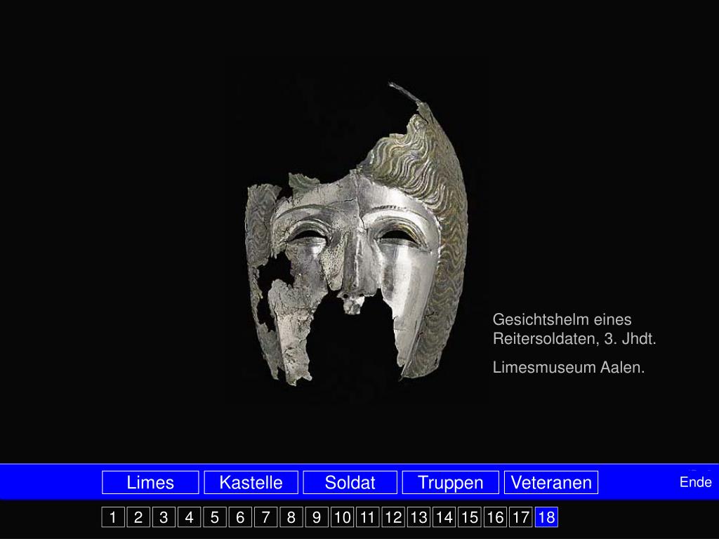Switch to the Soldat section
The image size is (719, 539).
pyautogui.click(x=350, y=482)
